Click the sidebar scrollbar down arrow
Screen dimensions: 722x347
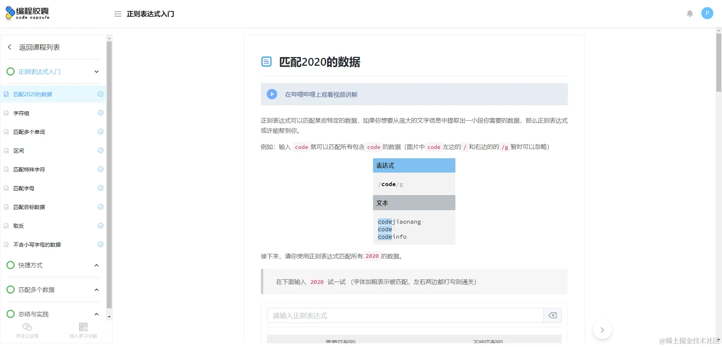(109, 317)
